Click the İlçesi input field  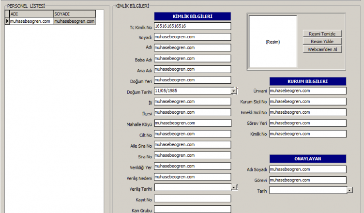click(193, 112)
